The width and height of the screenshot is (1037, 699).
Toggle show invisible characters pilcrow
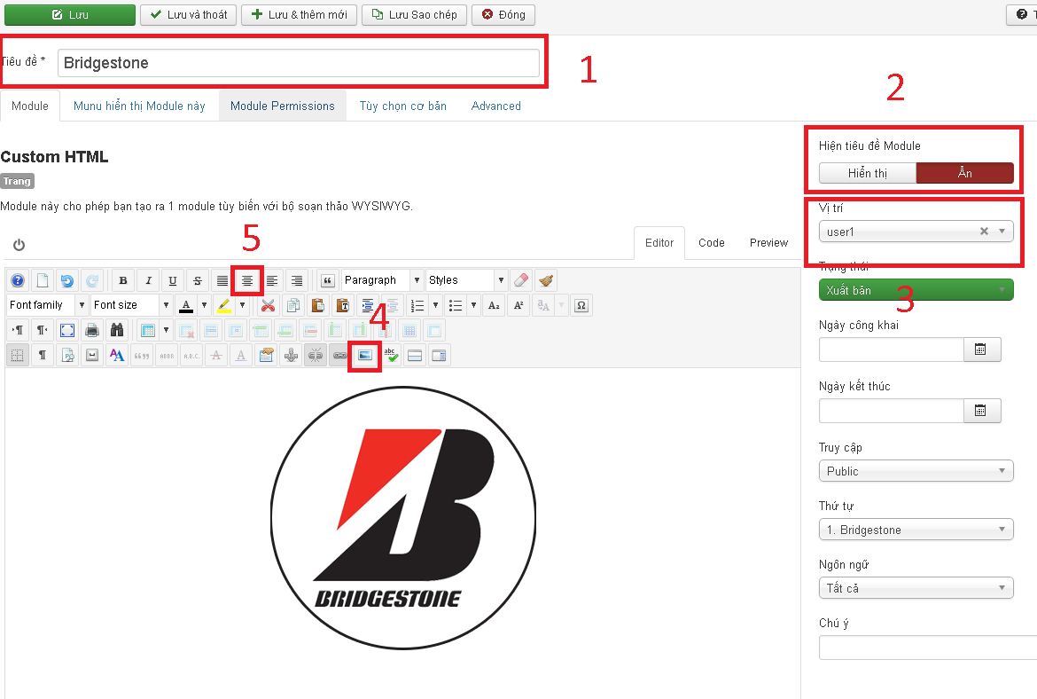(x=43, y=356)
